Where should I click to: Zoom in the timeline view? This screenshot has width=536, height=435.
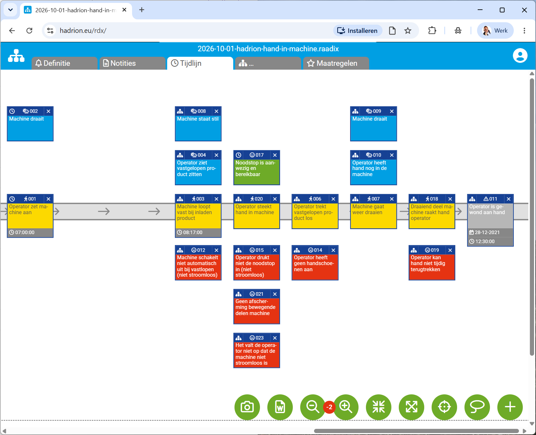point(346,407)
